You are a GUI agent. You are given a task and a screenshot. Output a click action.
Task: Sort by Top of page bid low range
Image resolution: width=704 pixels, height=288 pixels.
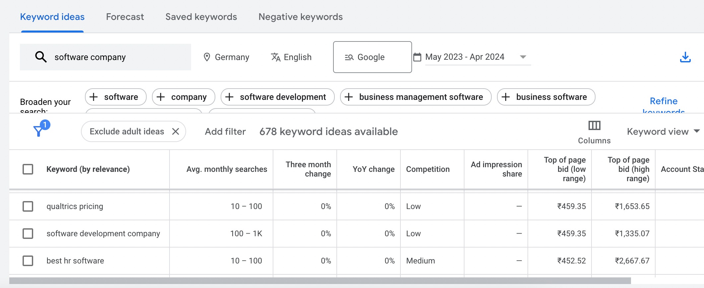(565, 169)
